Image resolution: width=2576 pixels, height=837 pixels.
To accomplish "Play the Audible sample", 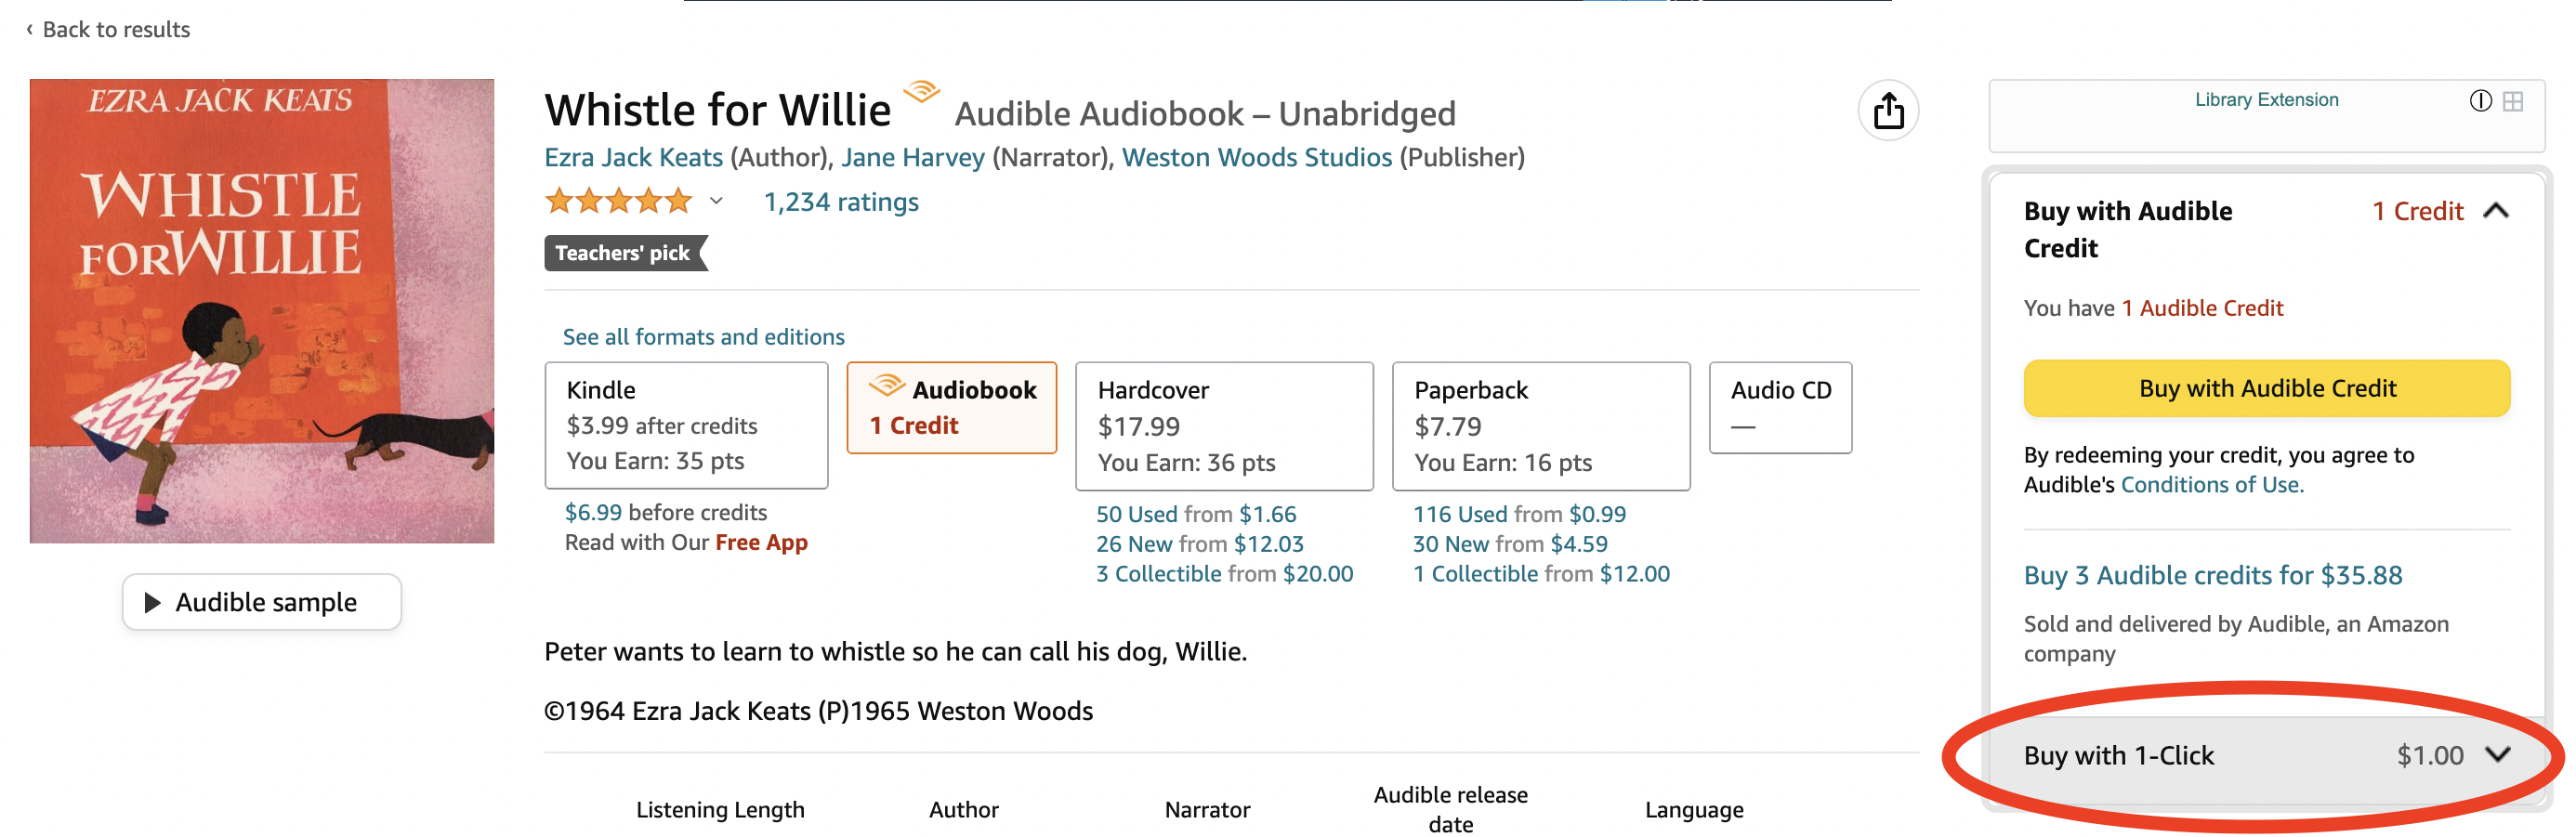I will point(262,602).
